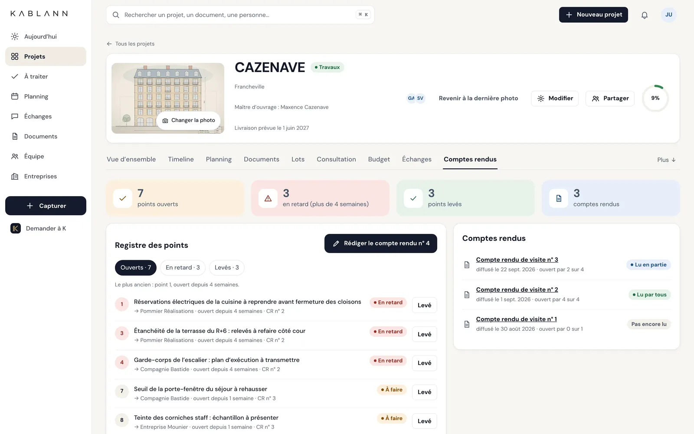
Task: Open the Planning calendar icon in sidebar
Action: [15, 96]
